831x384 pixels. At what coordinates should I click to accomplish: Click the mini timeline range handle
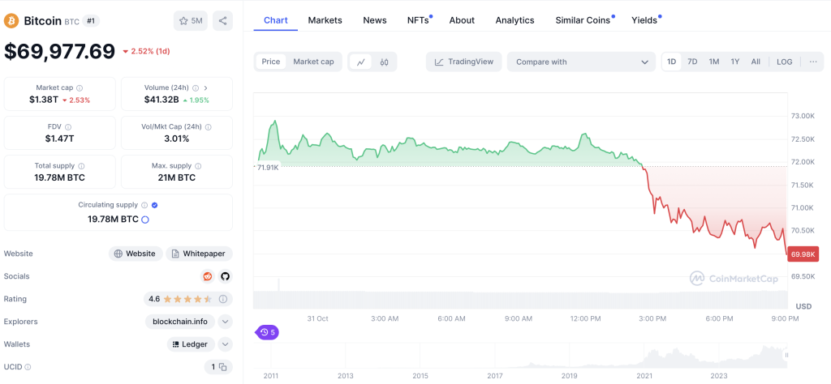point(786,356)
